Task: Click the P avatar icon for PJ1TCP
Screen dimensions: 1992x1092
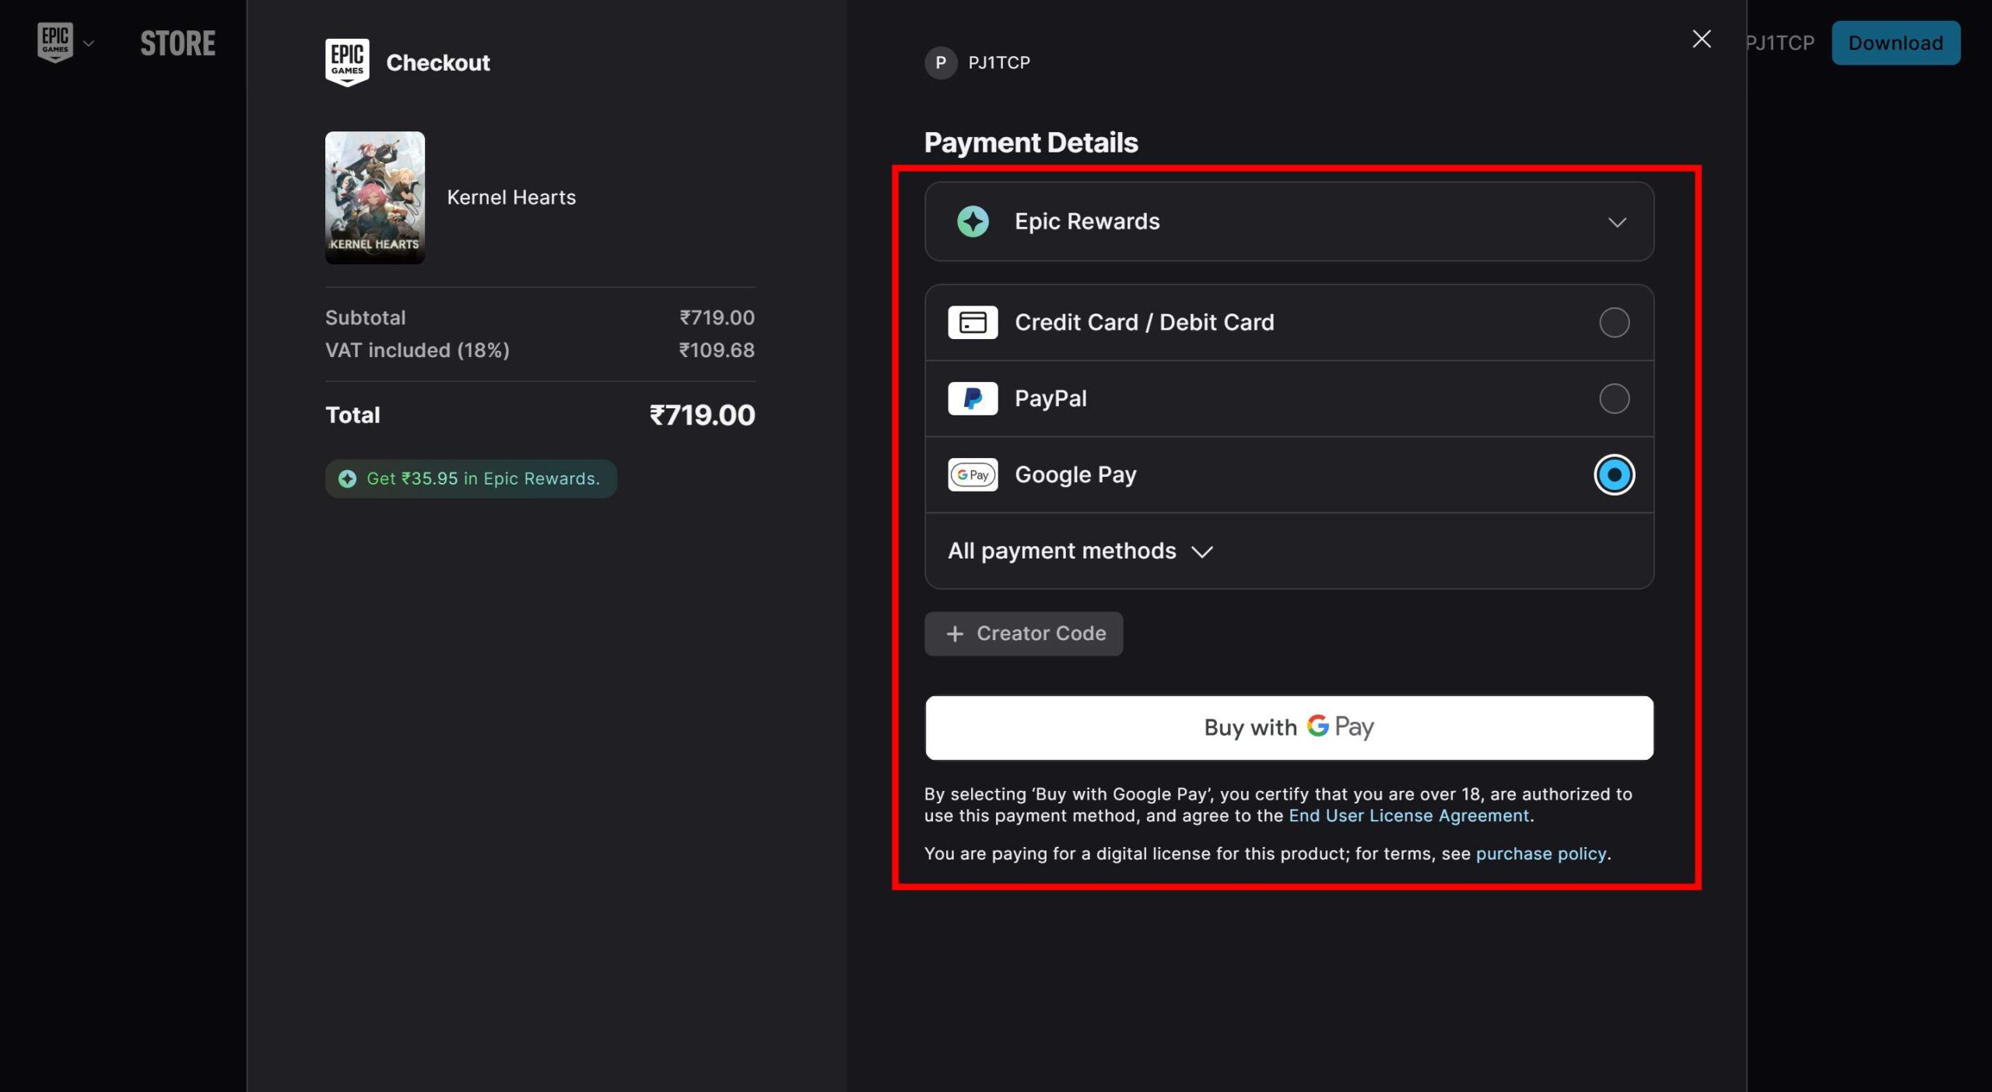Action: coord(941,62)
